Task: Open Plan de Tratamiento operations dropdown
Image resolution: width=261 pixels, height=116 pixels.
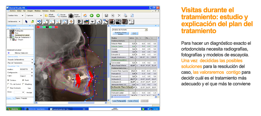Action: [20, 63]
